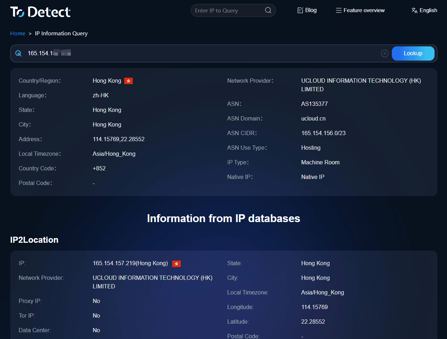
Task: Click Information from IP databases heading
Action: (223, 218)
